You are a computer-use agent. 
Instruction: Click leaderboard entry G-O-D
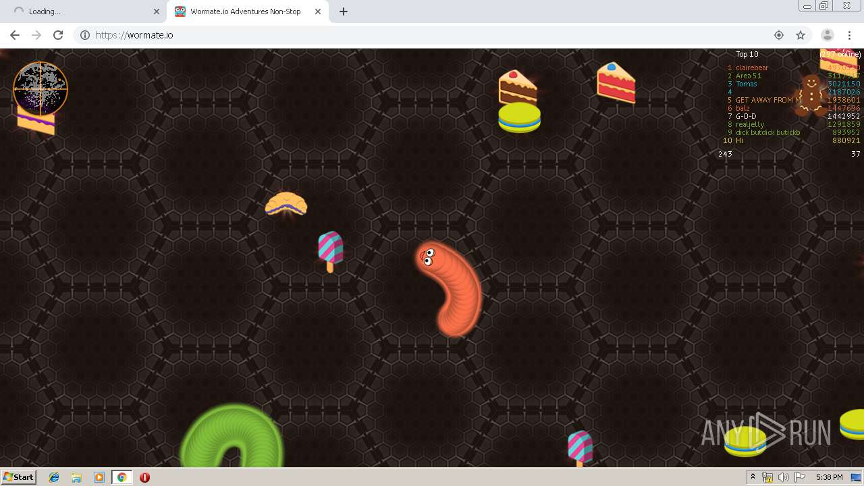pyautogui.click(x=746, y=116)
